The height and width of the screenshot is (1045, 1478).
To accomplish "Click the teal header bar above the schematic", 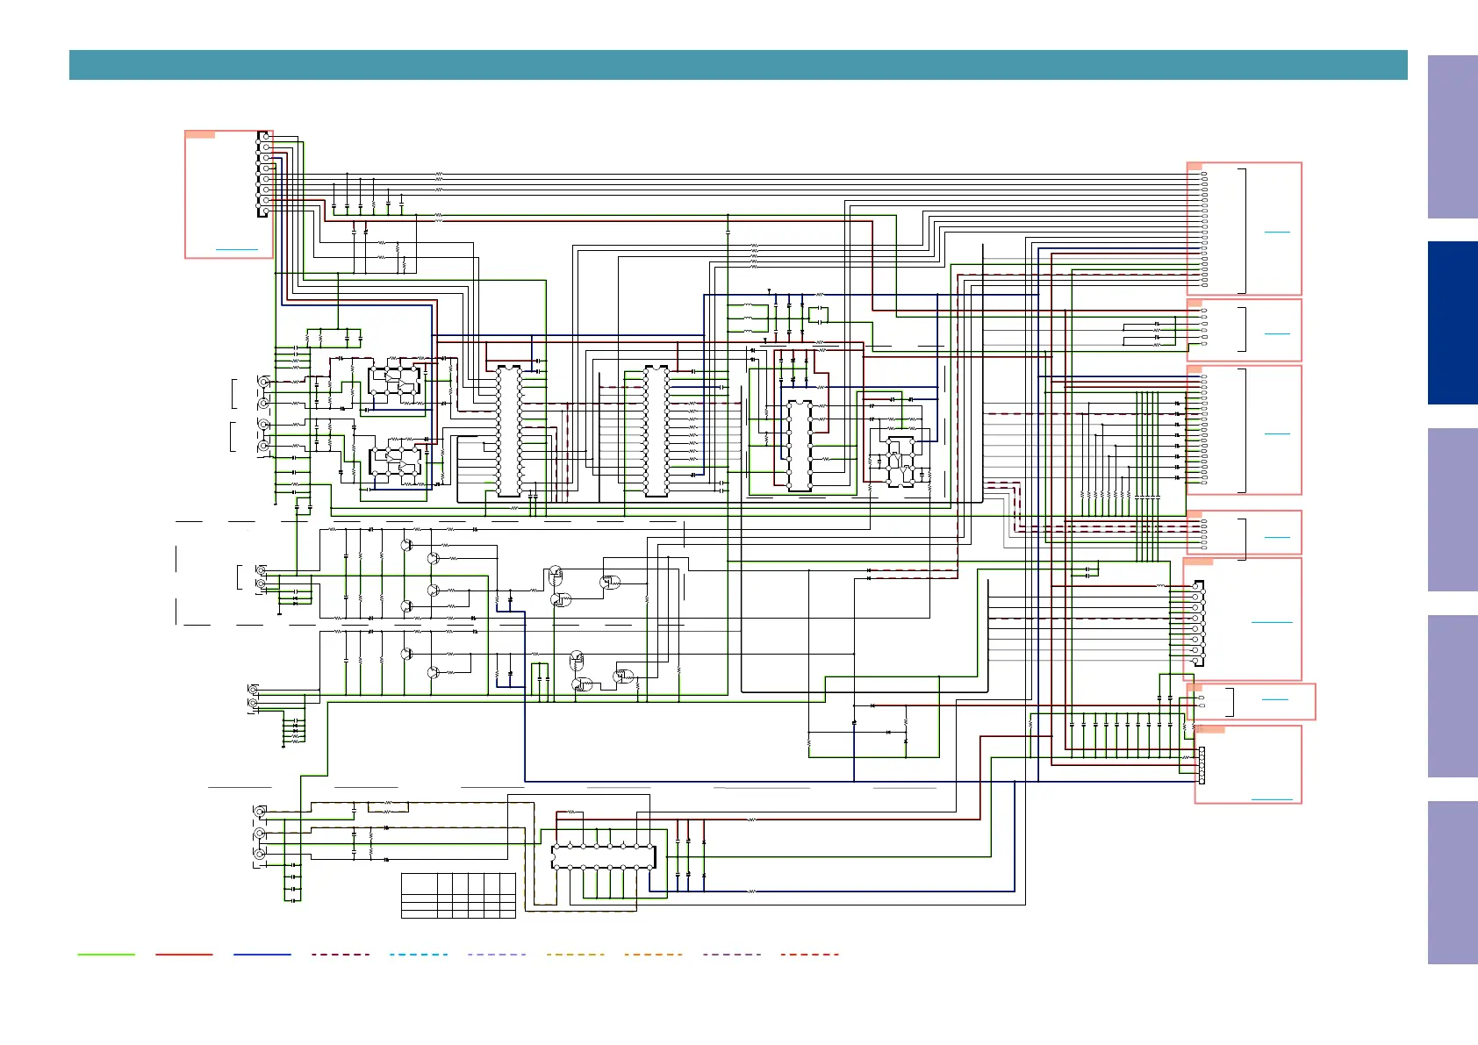I will click(738, 65).
